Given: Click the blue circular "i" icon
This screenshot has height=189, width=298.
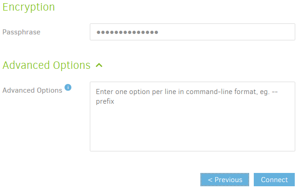Looking at the screenshot, I should (x=68, y=87).
